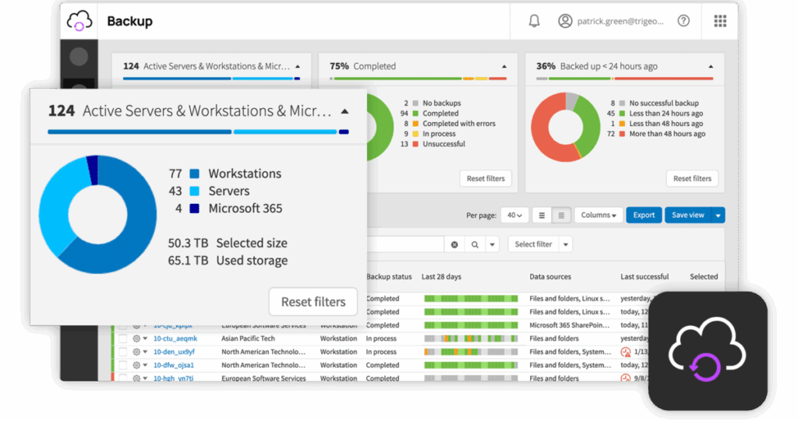Click the large cloud backup restore badge

(x=708, y=351)
